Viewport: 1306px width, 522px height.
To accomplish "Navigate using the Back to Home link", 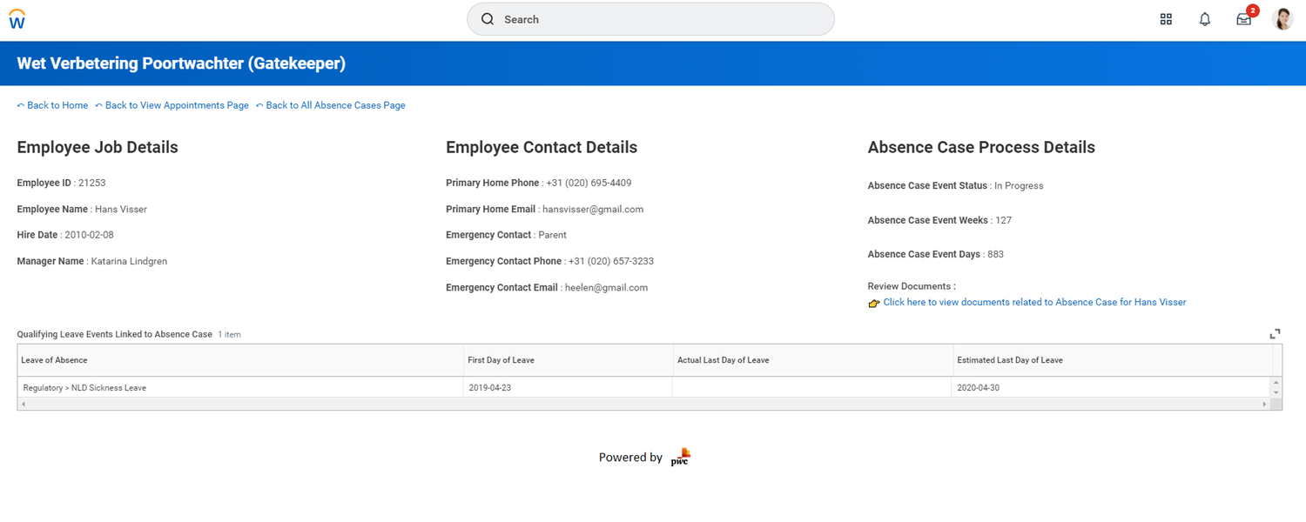I will [52, 104].
